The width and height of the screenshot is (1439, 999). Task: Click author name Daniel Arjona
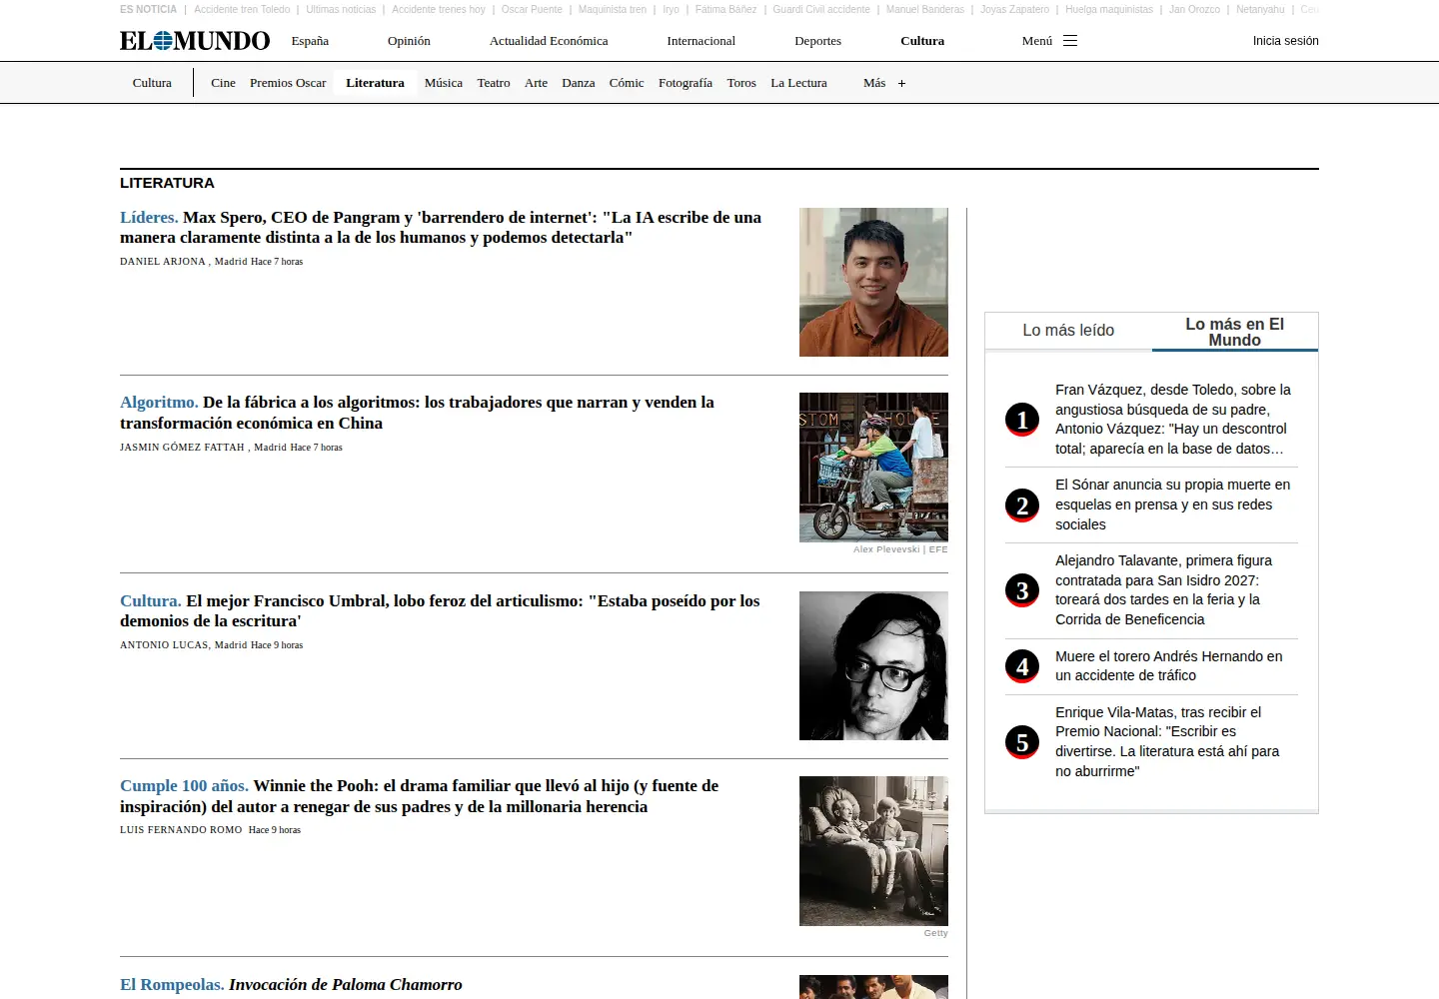163,262
